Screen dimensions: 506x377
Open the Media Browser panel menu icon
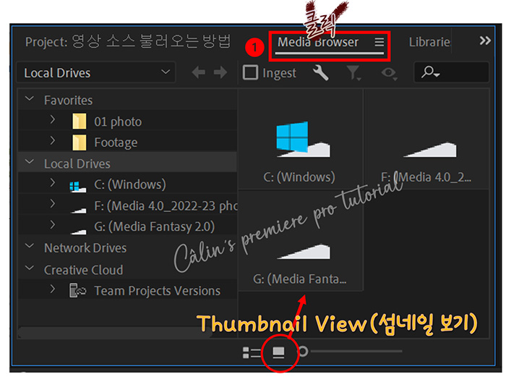[x=379, y=42]
